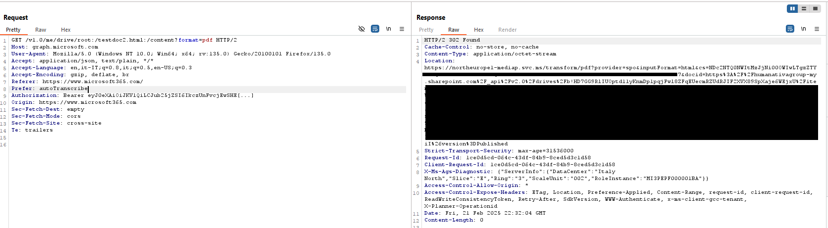Switch Request view to Hex tab
828x228 pixels.
tap(65, 30)
